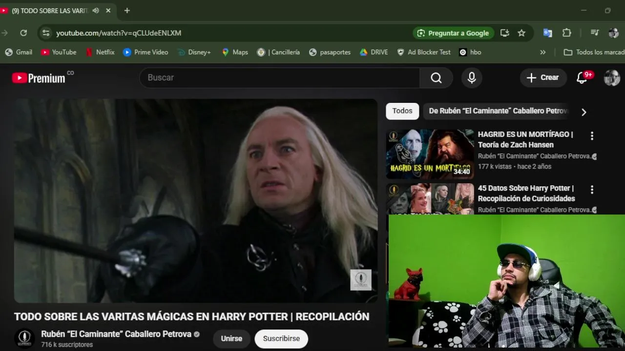
Task: Click the main video player
Action: coord(195,201)
